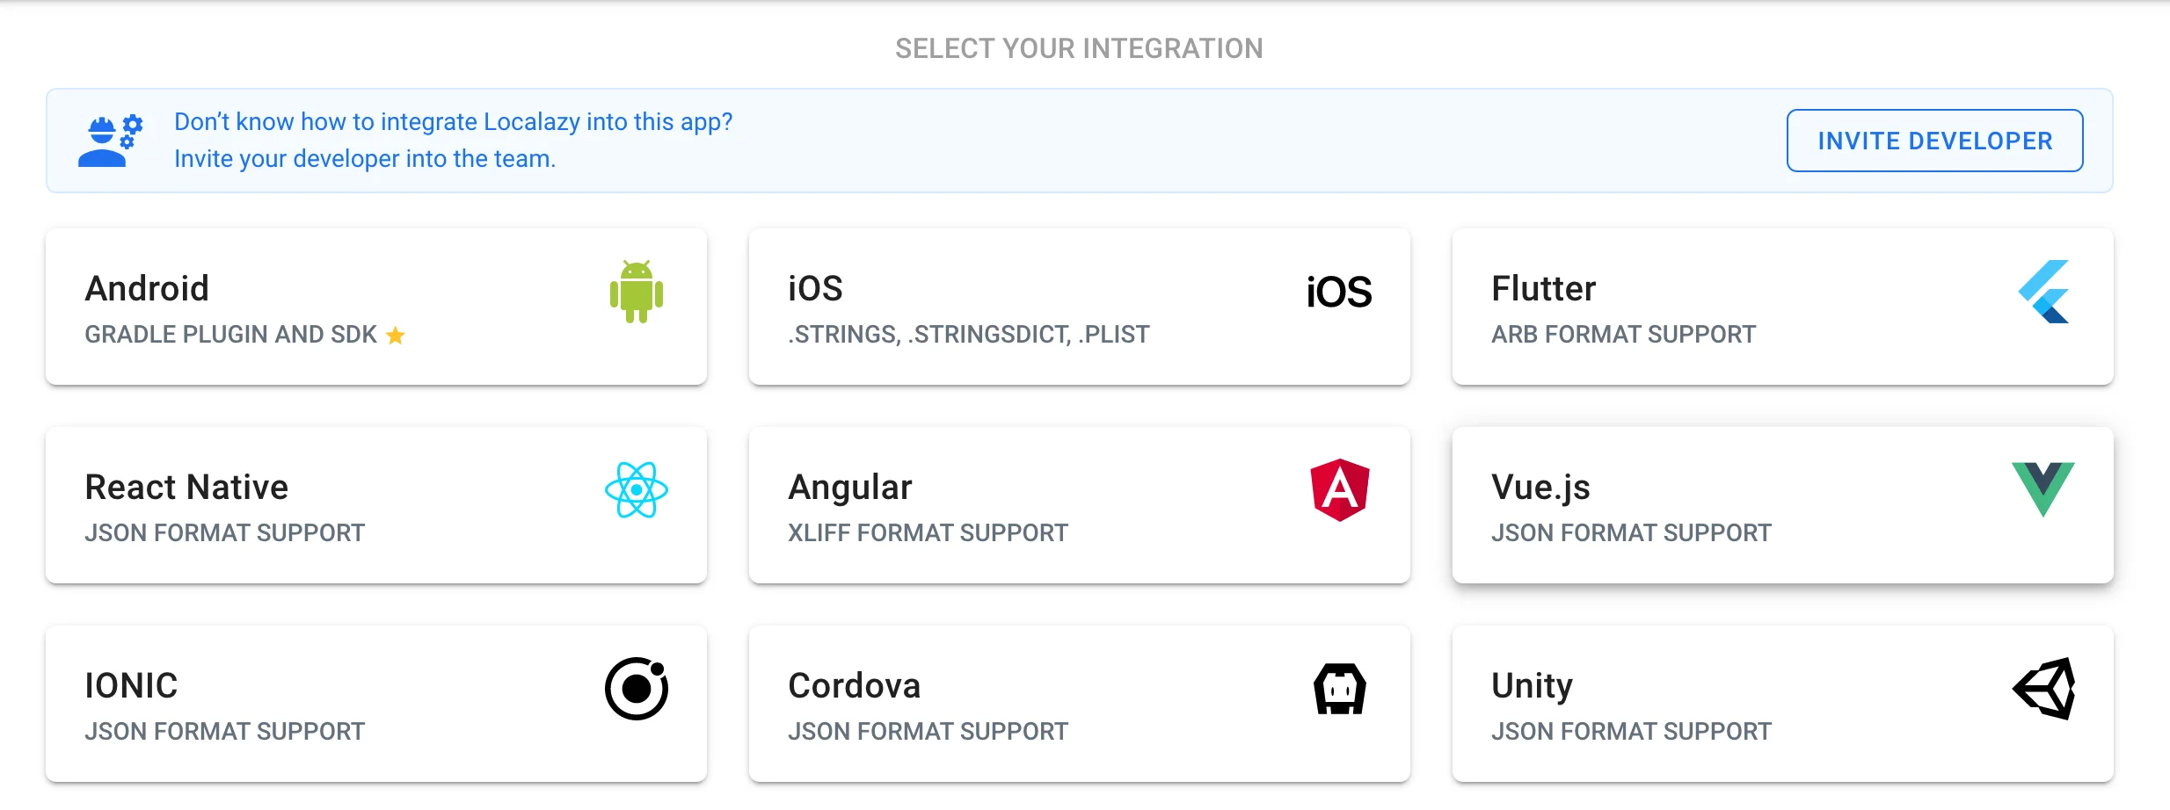Select the iOS integration card
This screenshot has width=2170, height=810.
point(1080,307)
